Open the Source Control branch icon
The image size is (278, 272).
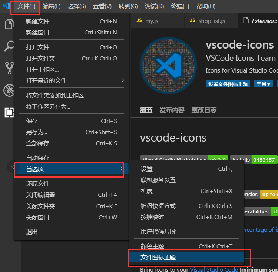tap(9, 68)
